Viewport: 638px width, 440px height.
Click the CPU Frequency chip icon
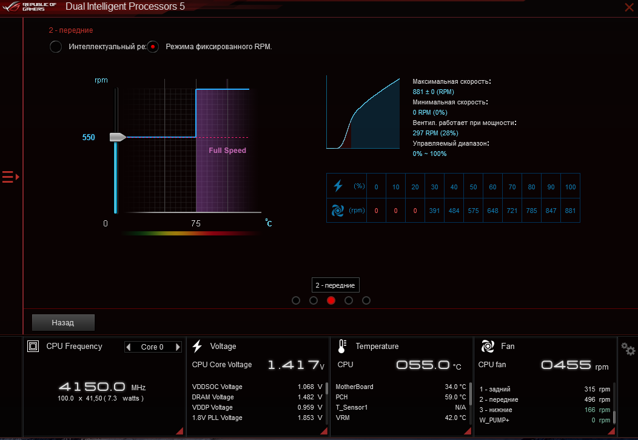click(x=33, y=347)
